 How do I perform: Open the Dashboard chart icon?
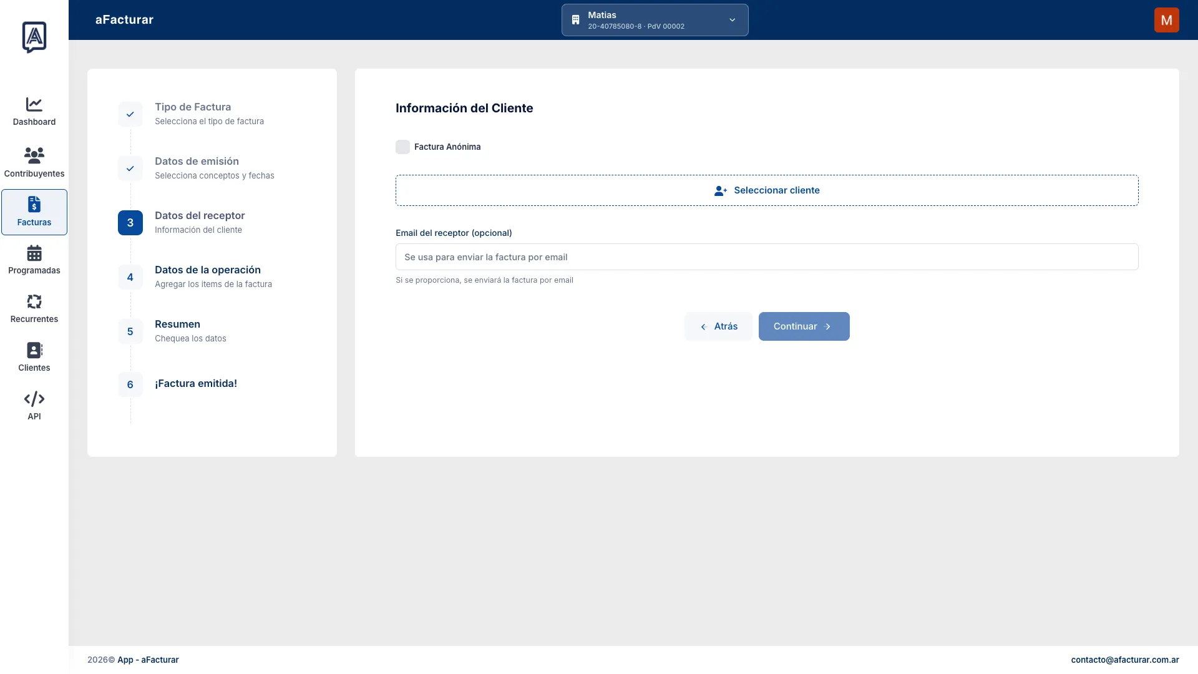pos(34,104)
